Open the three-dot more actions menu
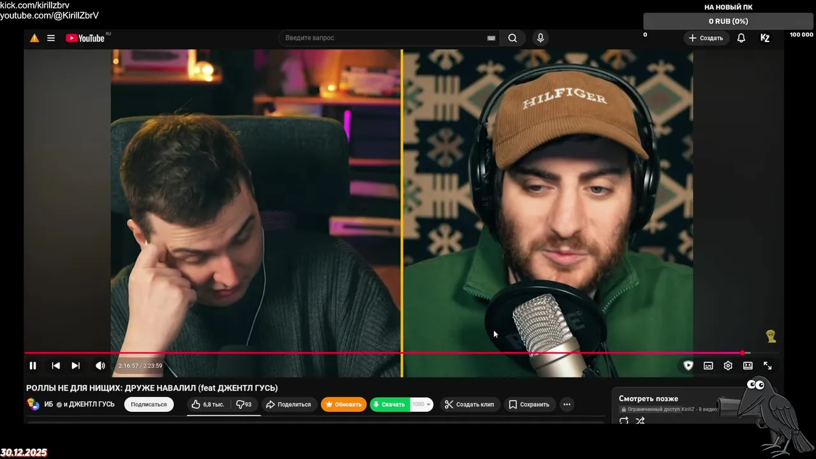Screen dimensions: 816x459 tap(567, 404)
